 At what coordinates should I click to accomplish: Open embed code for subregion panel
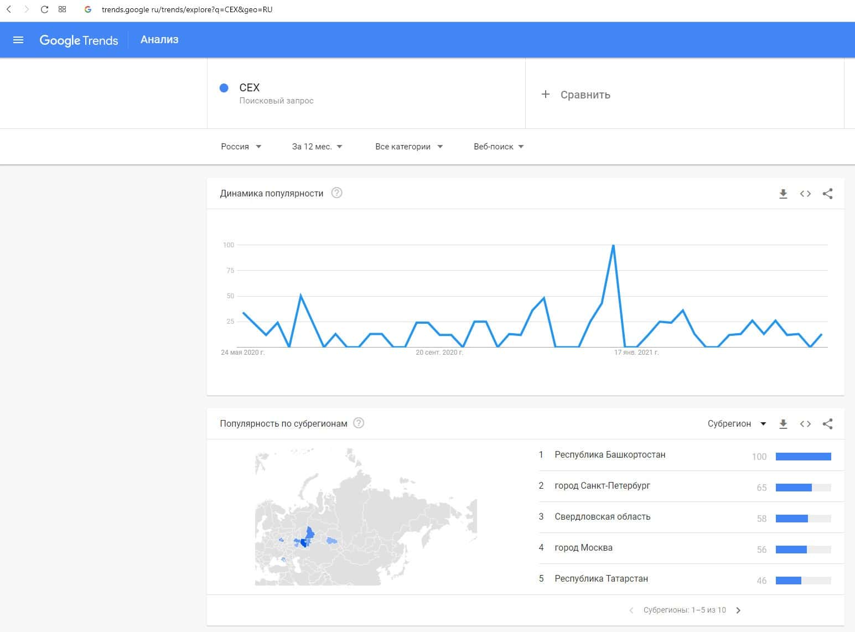[805, 424]
